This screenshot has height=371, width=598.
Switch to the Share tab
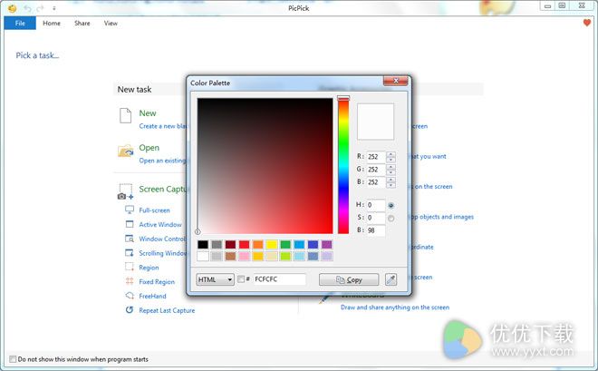tap(82, 24)
